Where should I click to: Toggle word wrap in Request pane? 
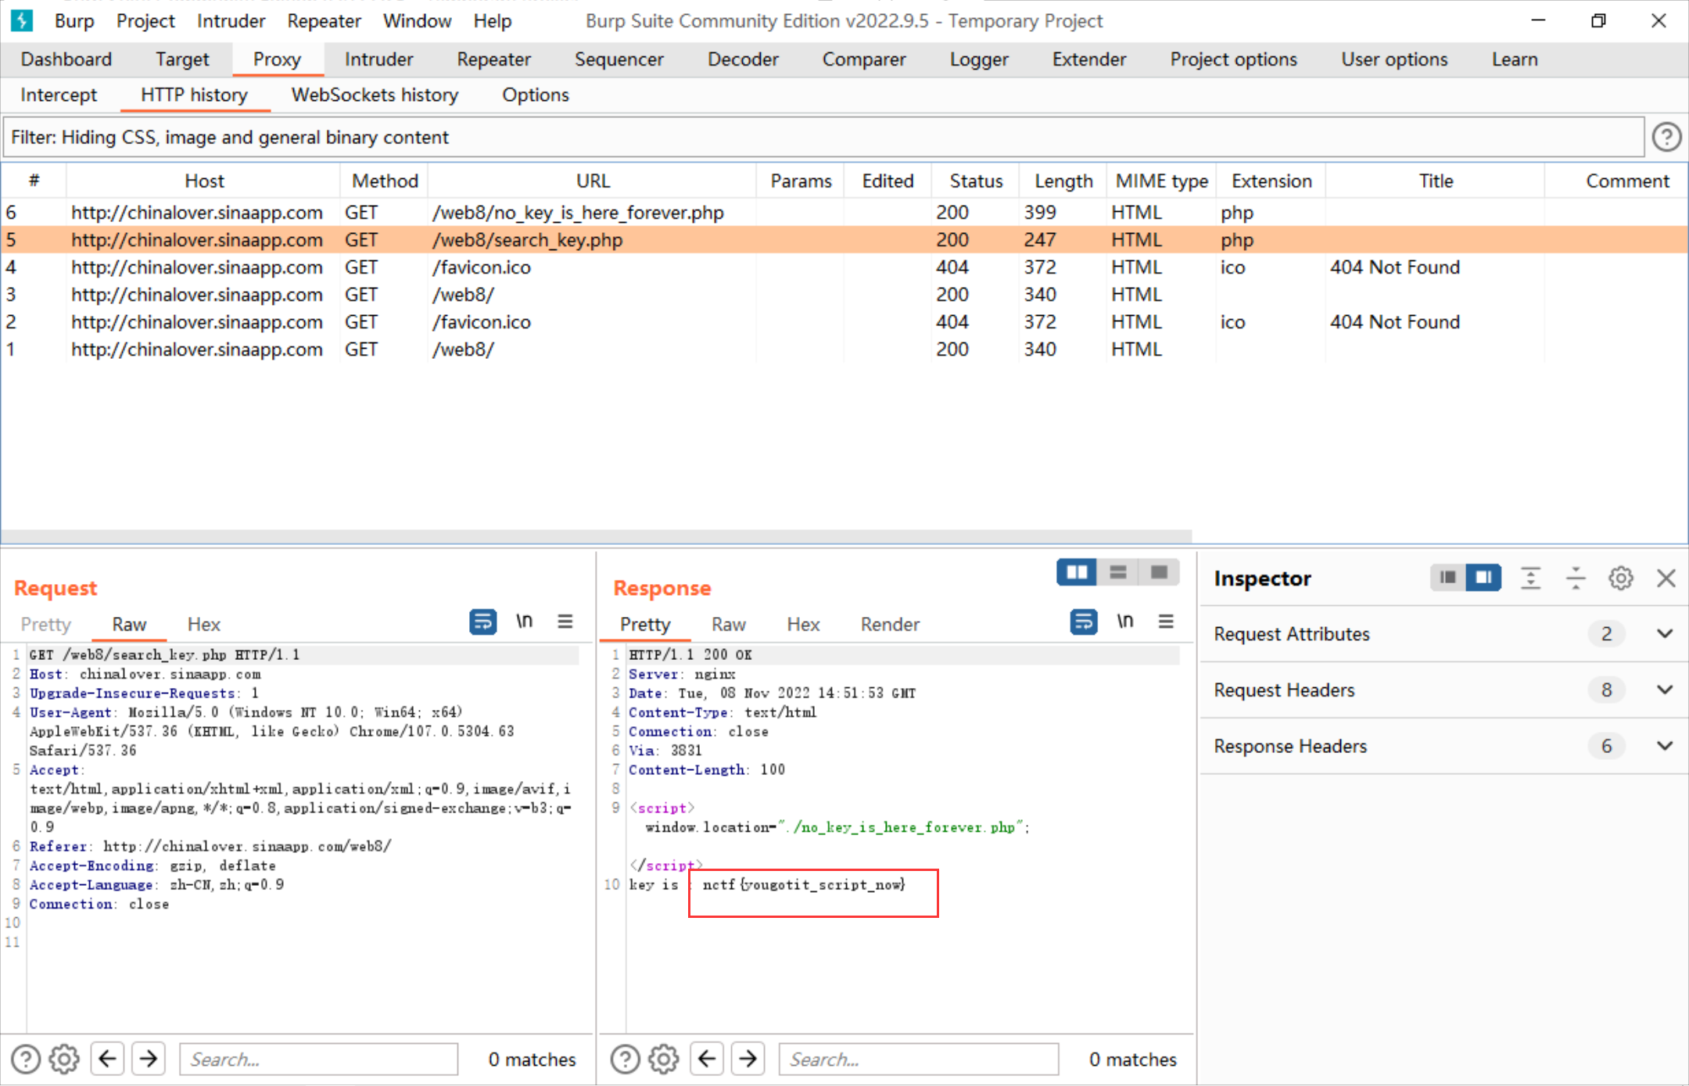point(482,622)
